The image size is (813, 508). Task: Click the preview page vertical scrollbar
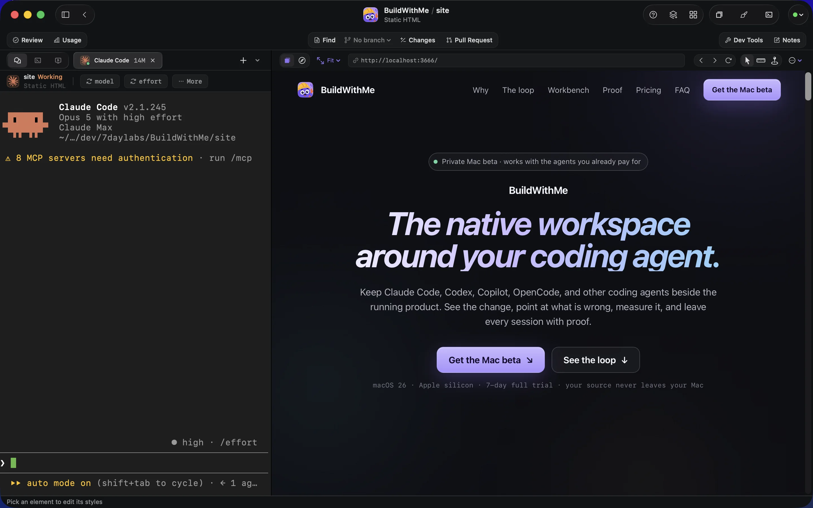(x=808, y=86)
